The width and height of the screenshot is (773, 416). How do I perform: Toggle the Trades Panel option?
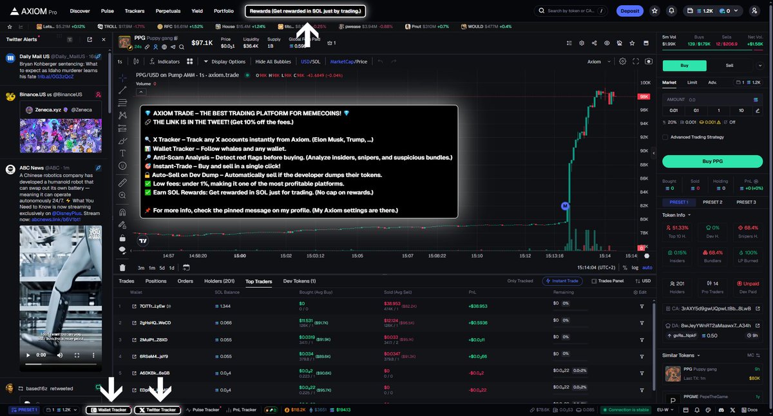point(607,281)
